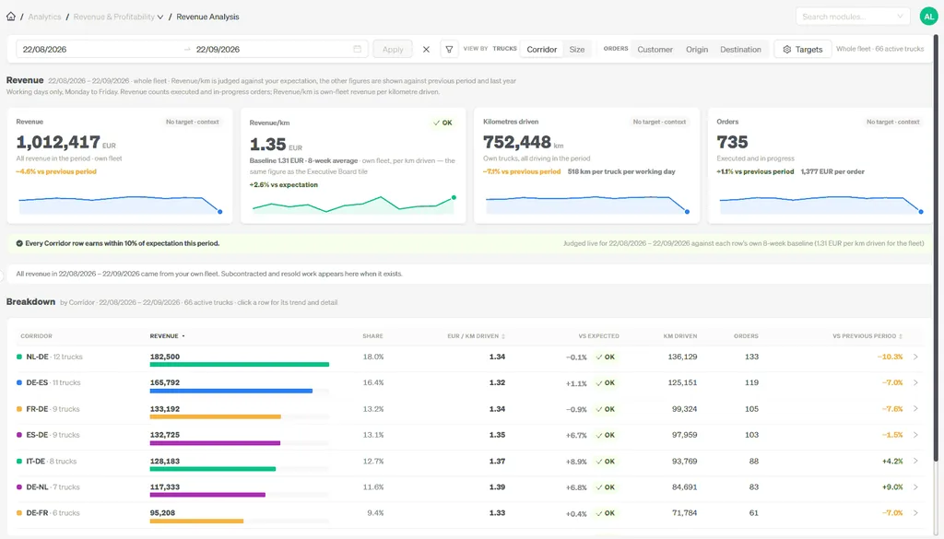Image resolution: width=944 pixels, height=539 pixels.
Task: Open the DE-FR row chevron
Action: coord(915,513)
